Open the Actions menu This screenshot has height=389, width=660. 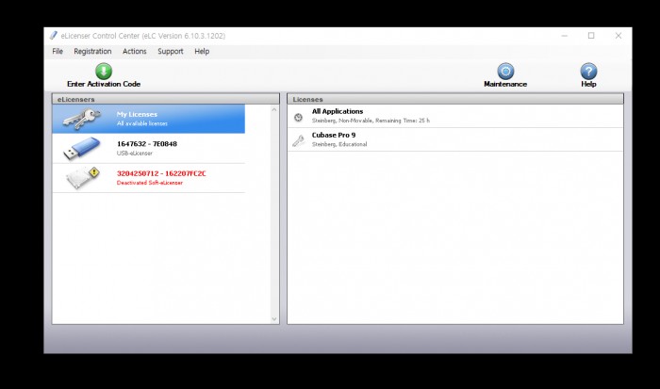[134, 51]
